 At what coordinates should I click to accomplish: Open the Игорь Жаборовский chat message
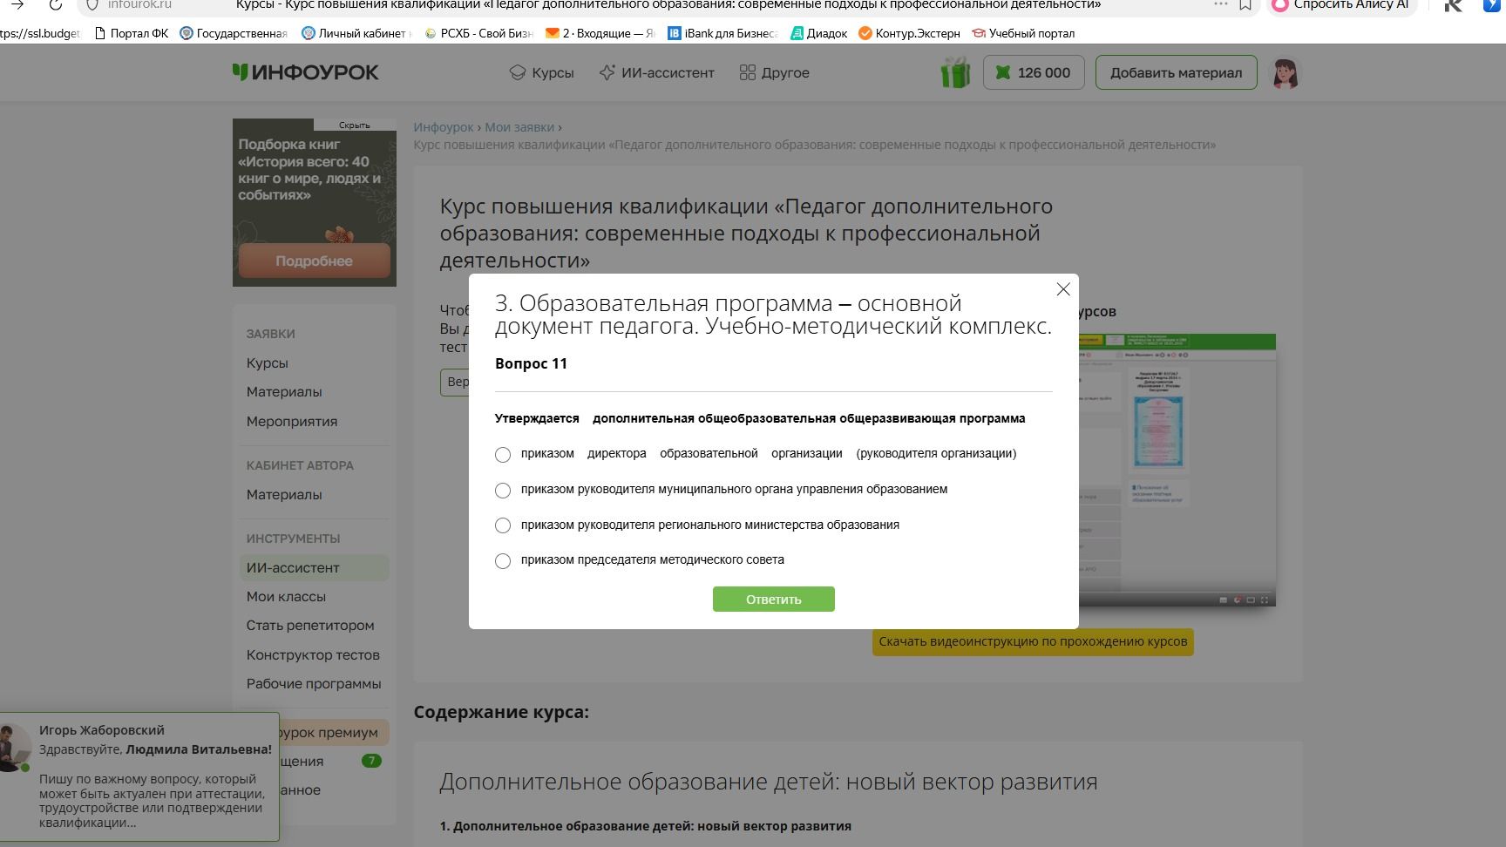point(139,776)
